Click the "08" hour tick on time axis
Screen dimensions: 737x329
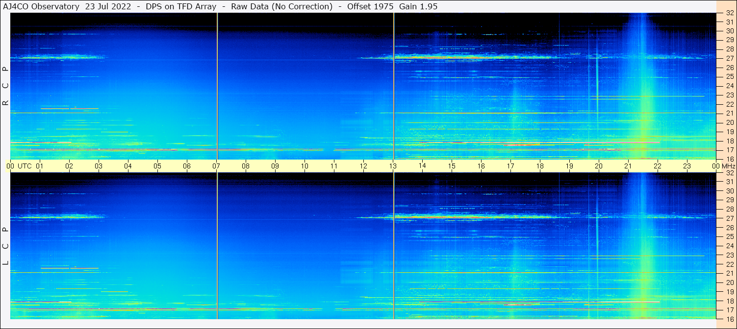pos(246,166)
